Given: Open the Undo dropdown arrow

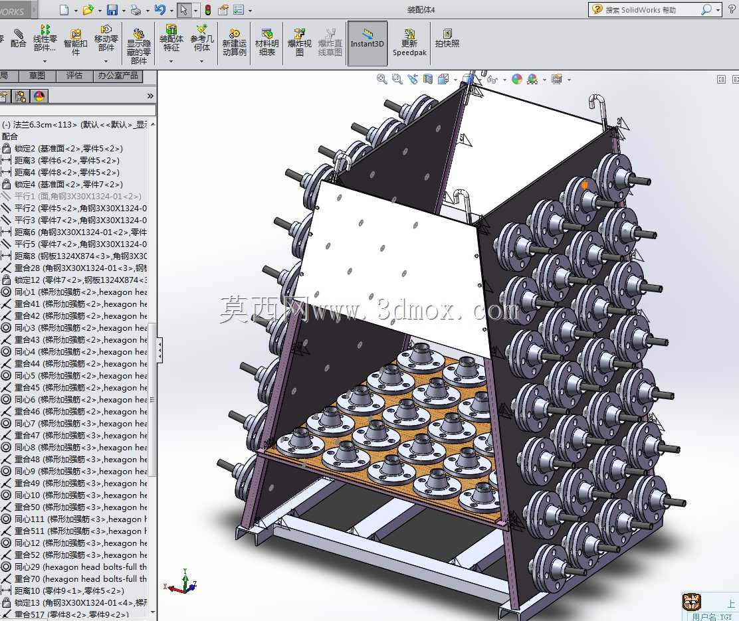Looking at the screenshot, I should 172,11.
